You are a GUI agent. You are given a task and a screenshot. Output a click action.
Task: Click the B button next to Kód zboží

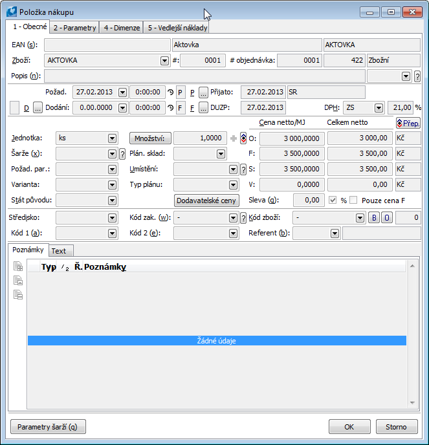[x=374, y=218]
